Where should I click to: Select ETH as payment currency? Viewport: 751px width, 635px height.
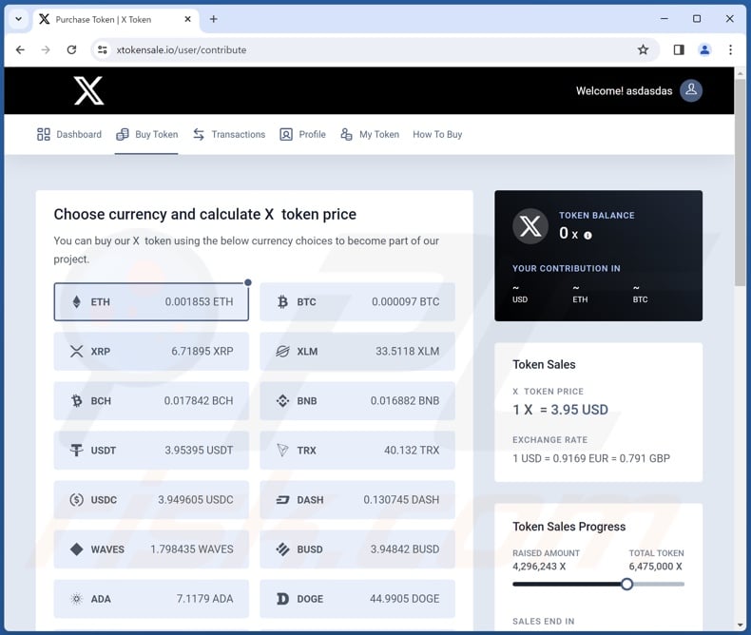151,301
